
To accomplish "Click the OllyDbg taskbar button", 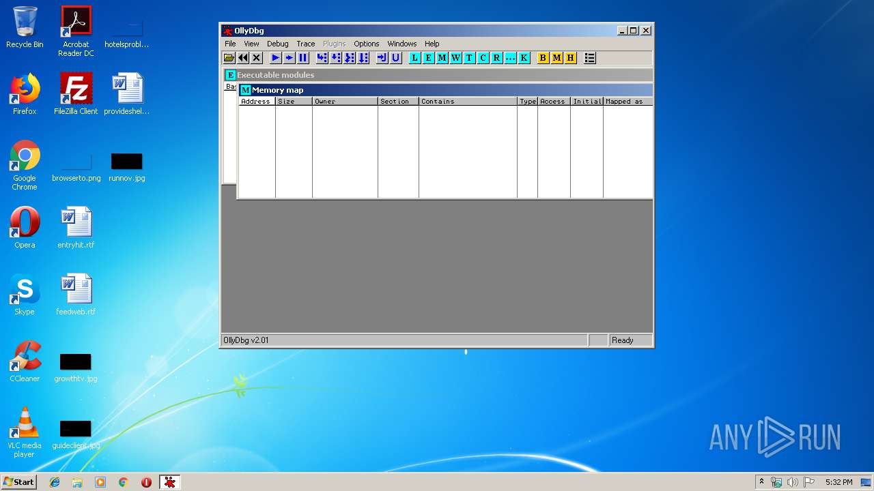I will click(169, 482).
